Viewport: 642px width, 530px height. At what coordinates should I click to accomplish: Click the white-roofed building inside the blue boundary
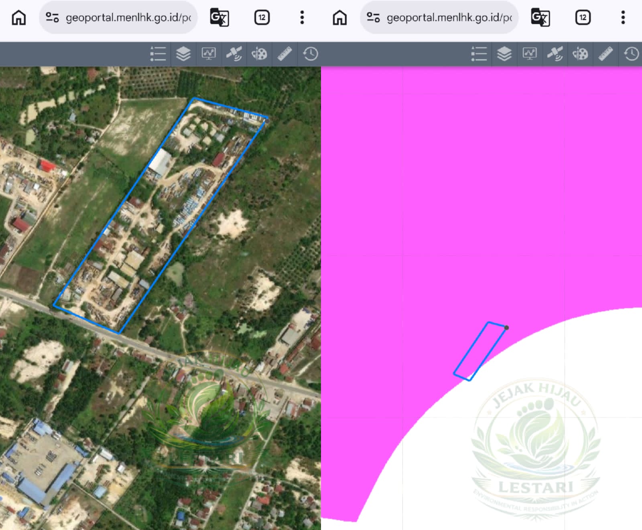[160, 162]
